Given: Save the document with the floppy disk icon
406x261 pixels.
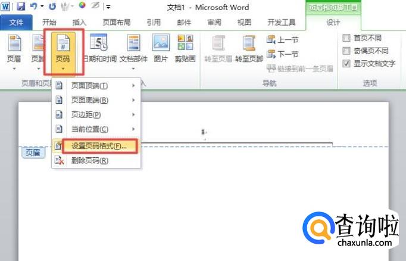Looking at the screenshot, I should tap(21, 6).
